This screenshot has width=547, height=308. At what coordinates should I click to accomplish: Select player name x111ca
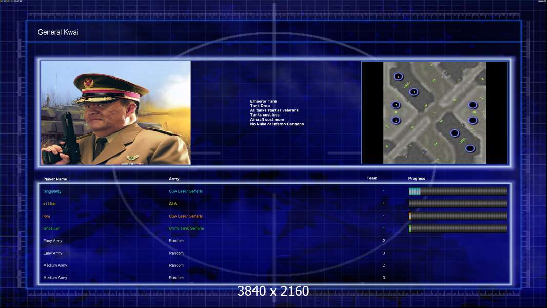coord(49,204)
